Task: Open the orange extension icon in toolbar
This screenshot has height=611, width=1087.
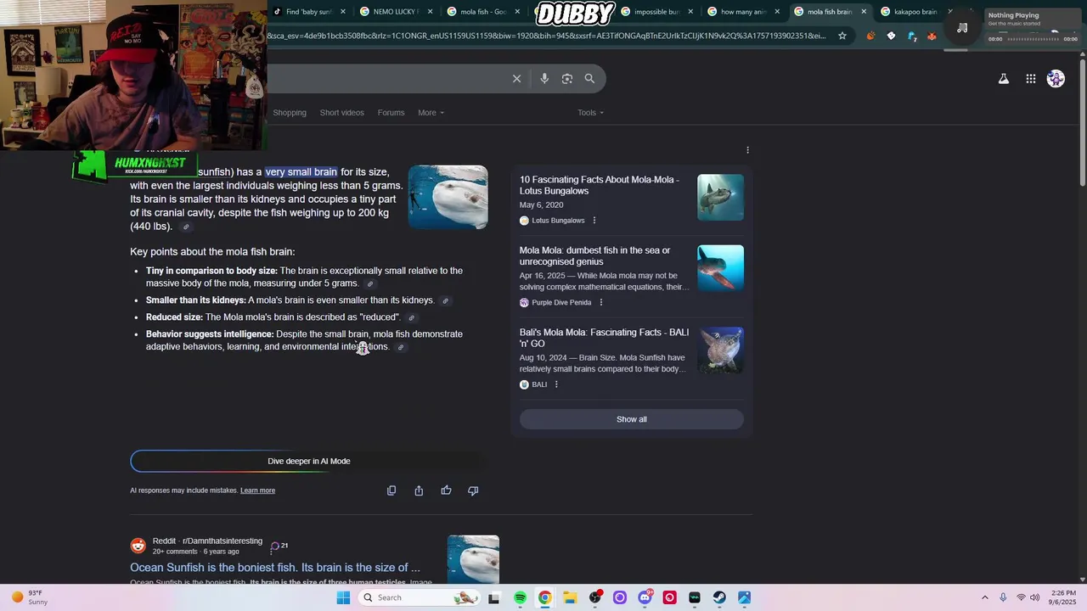Action: (870, 36)
